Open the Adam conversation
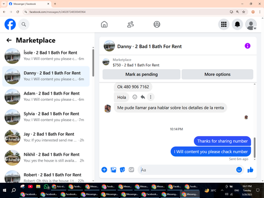The image size is (264, 198). 46,97
